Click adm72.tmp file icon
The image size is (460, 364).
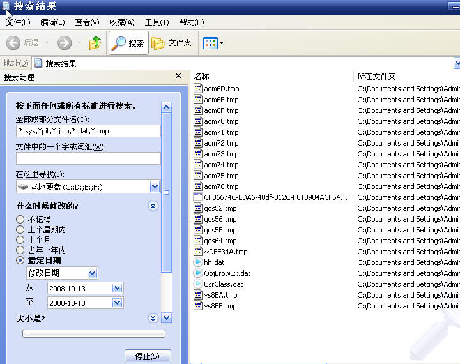coord(198,142)
